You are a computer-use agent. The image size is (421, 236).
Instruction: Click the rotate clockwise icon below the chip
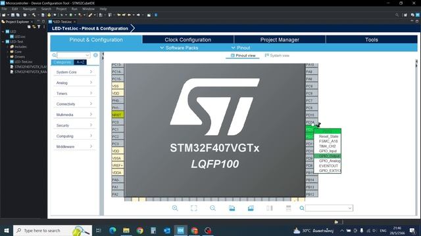(232, 208)
